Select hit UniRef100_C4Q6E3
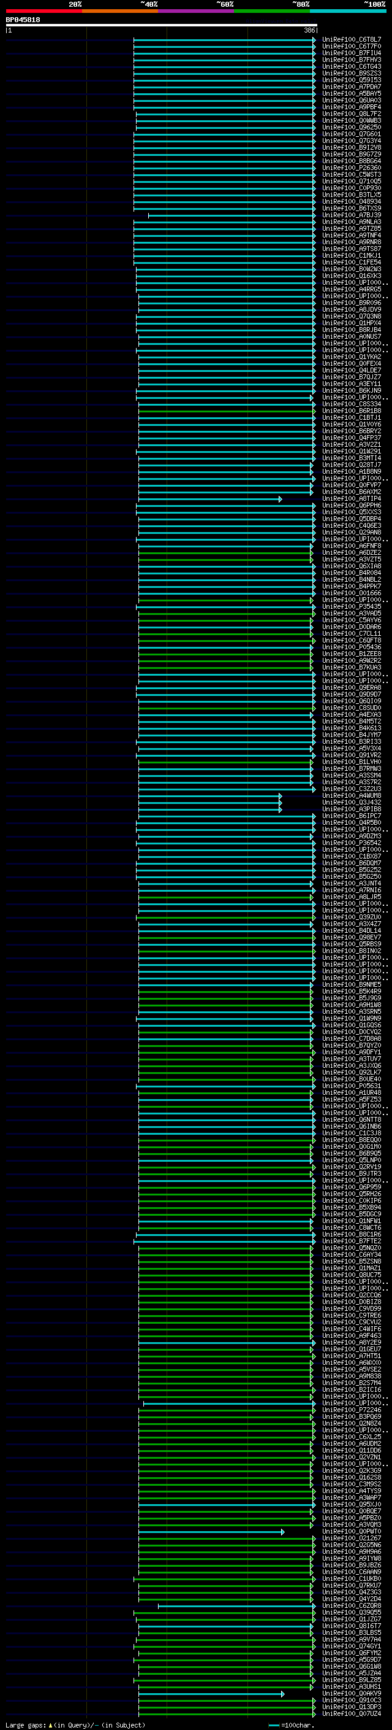The width and height of the screenshot is (392, 1730). 352,526
